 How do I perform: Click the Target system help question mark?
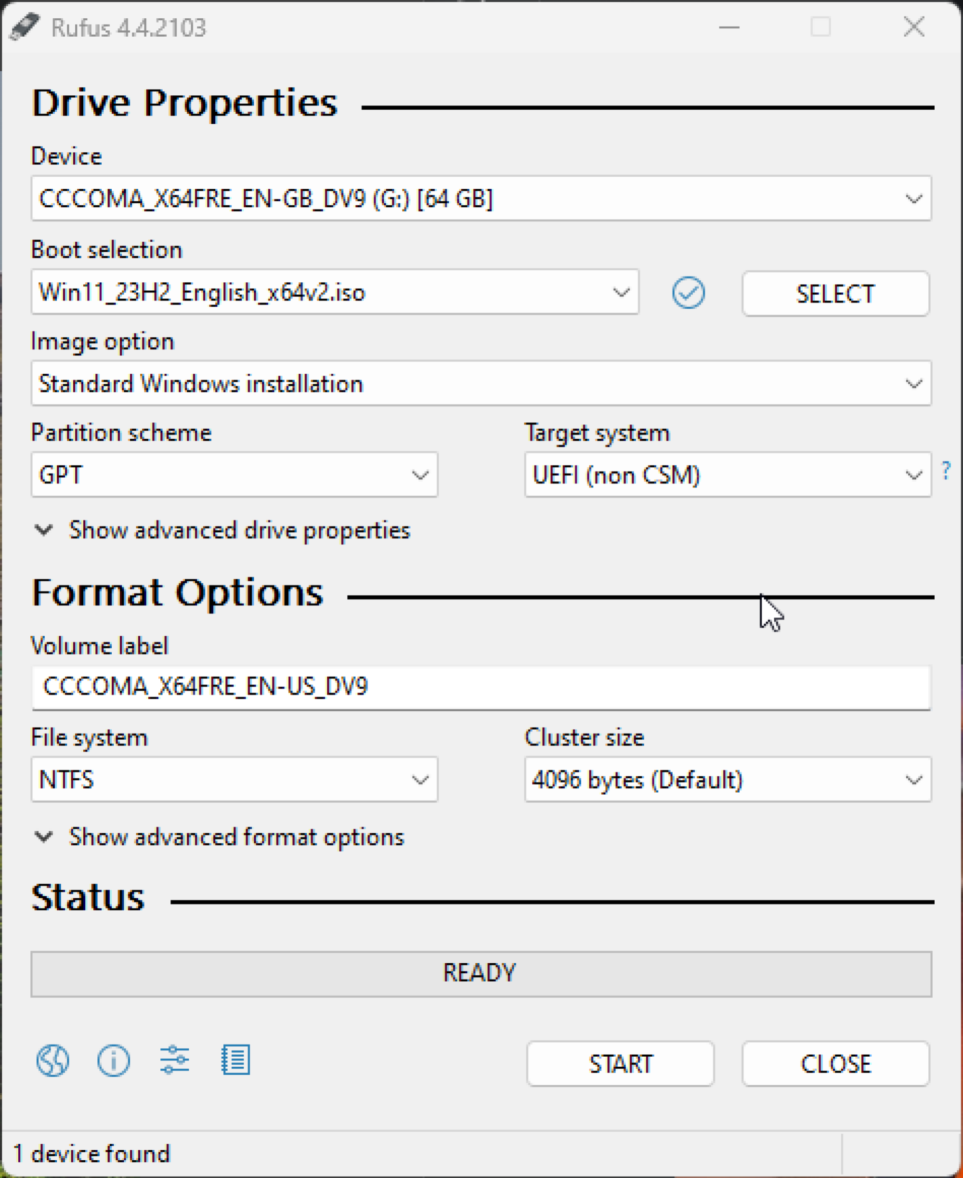point(946,471)
